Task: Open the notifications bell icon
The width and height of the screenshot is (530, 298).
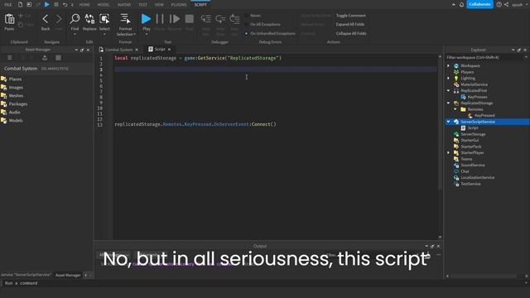Action: coord(461,4)
